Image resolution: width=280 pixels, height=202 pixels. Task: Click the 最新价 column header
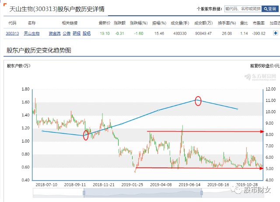tap(105, 23)
